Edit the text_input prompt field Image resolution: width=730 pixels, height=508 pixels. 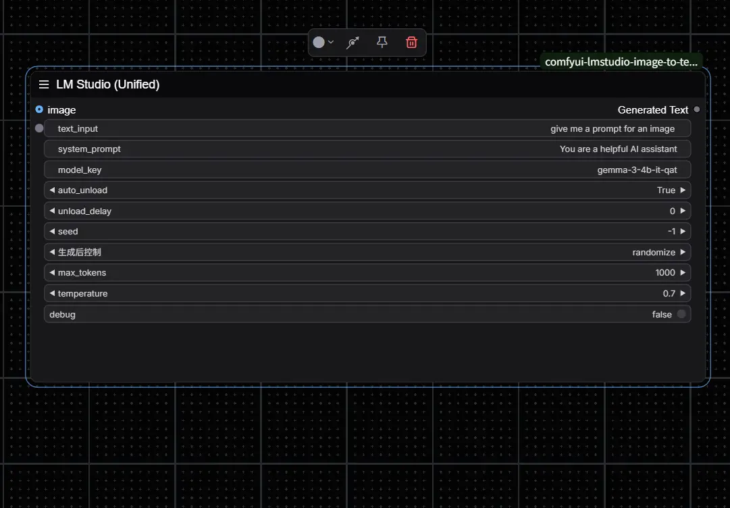click(367, 128)
